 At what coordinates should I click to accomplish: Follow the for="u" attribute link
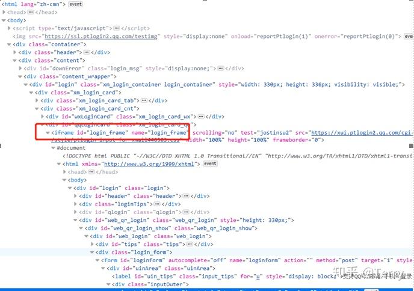tap(258, 277)
